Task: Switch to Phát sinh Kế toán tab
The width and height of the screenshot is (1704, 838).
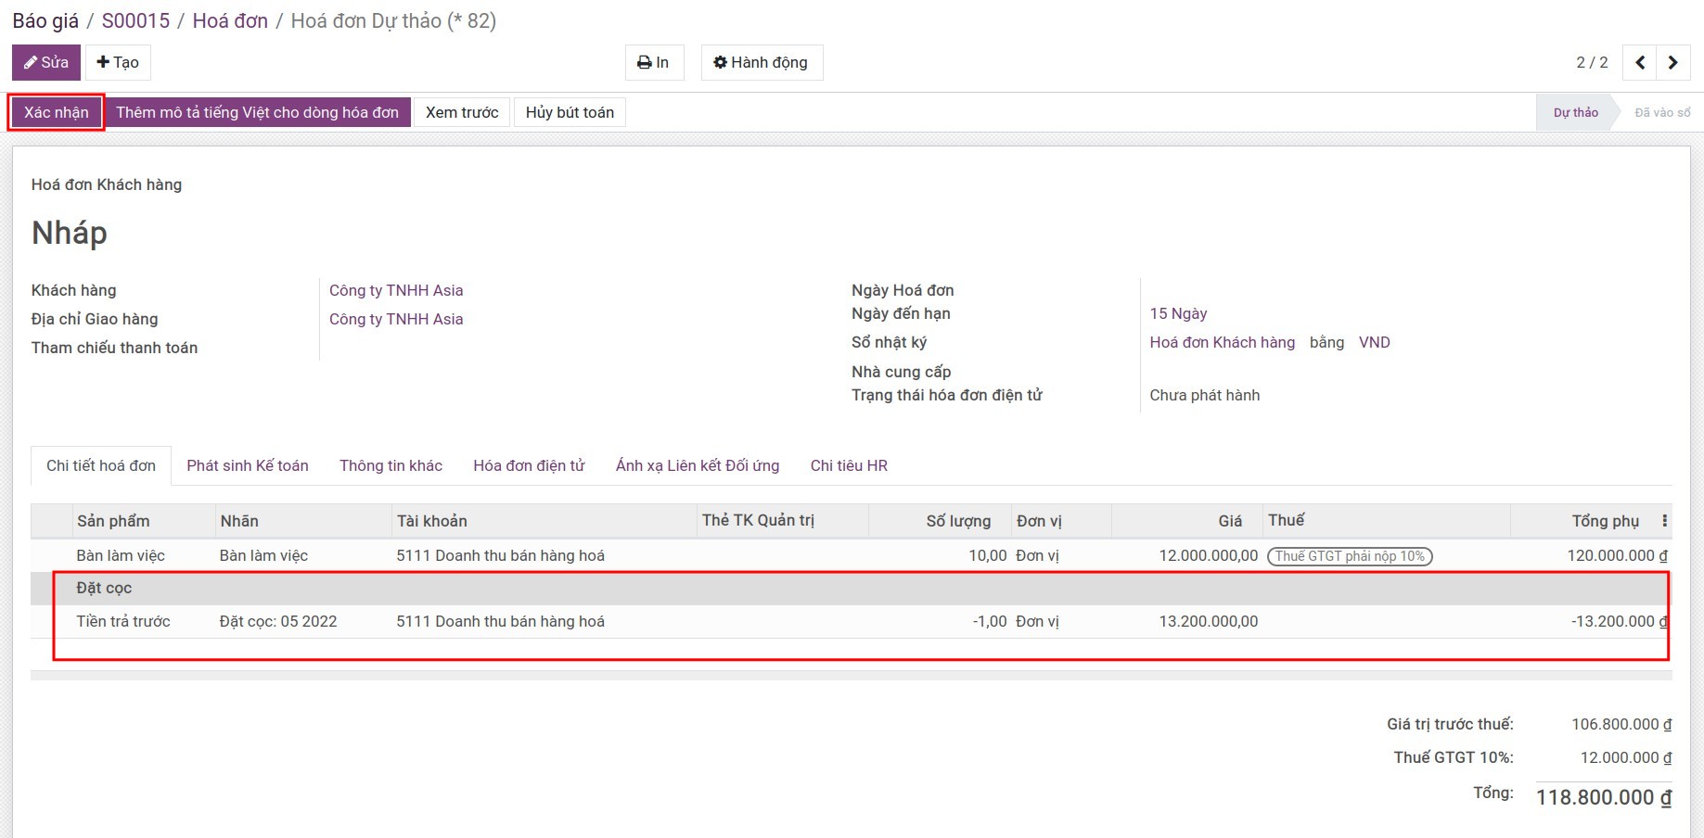Action: pos(248,465)
